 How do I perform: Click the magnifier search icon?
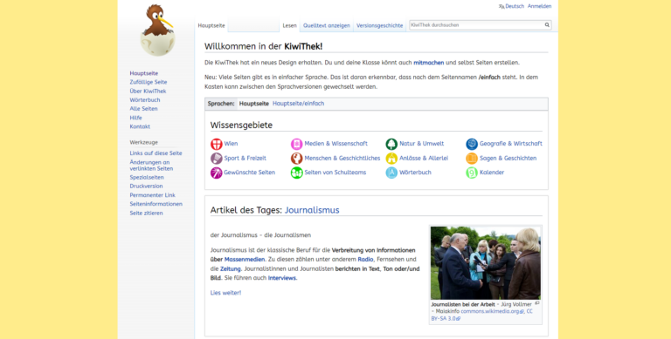(x=546, y=25)
